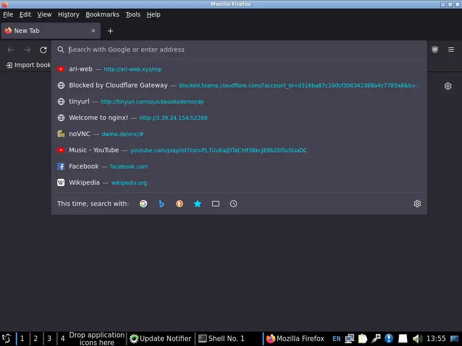This screenshot has height=346, width=462.
Task: Open Music - YouTube playlist suggestion
Action: coord(239,150)
